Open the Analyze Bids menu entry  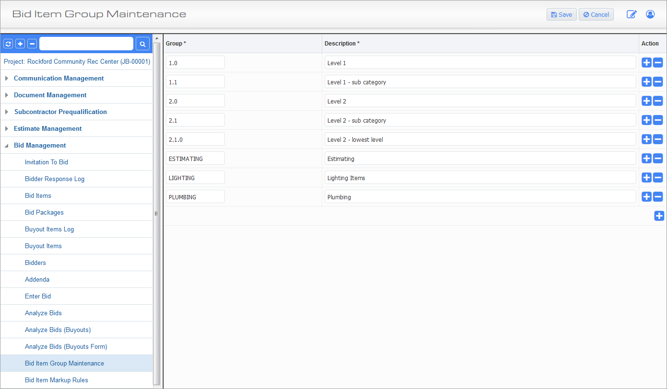[43, 313]
